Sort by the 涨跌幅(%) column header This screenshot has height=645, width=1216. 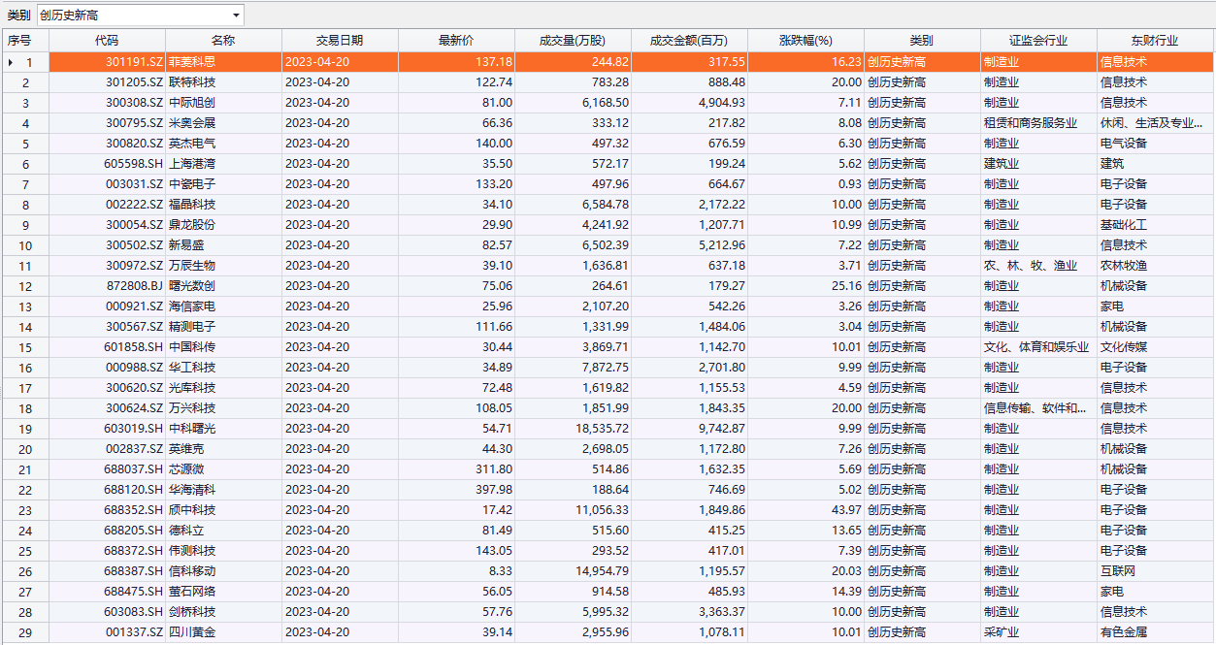pyautogui.click(x=805, y=41)
